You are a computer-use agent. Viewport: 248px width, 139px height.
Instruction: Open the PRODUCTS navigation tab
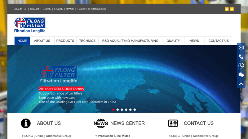point(65,41)
